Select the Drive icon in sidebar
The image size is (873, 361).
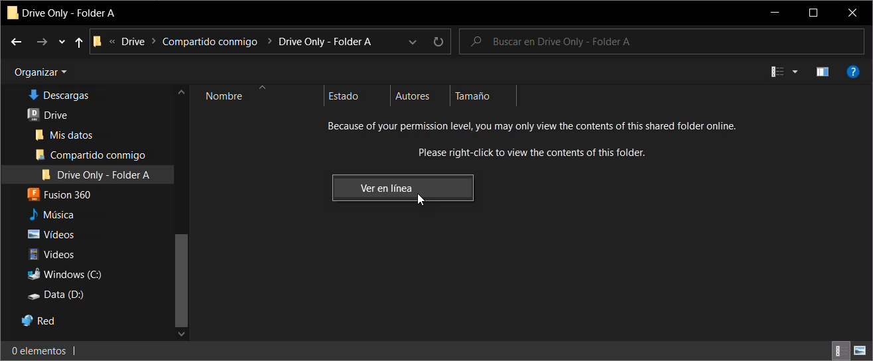[x=33, y=115]
